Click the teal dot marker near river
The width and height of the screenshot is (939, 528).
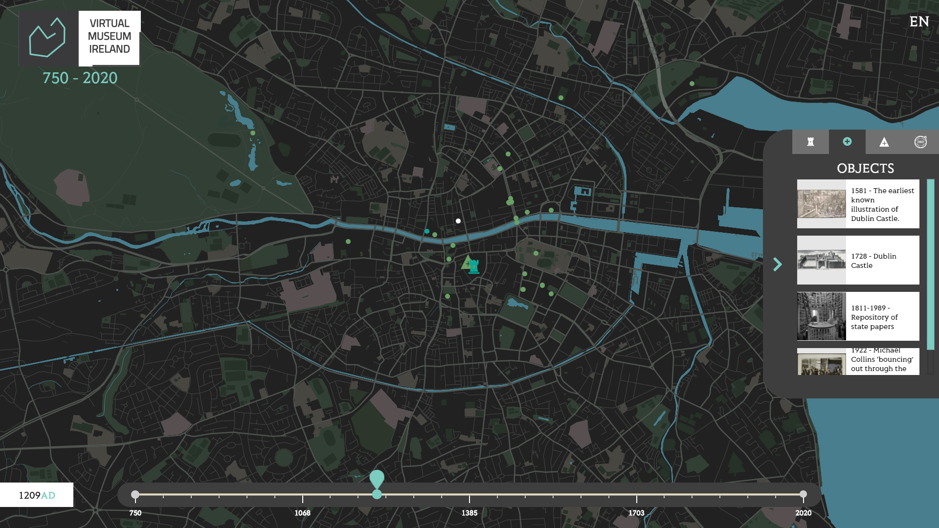427,231
